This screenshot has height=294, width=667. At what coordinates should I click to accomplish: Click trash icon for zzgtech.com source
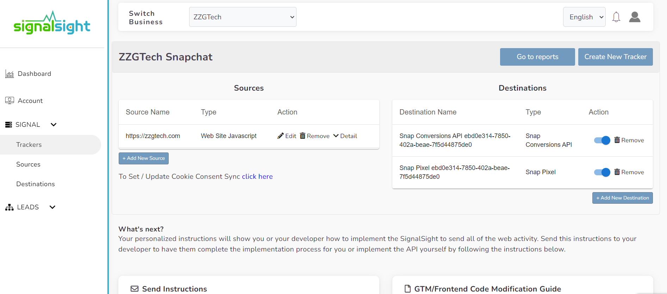tap(303, 136)
